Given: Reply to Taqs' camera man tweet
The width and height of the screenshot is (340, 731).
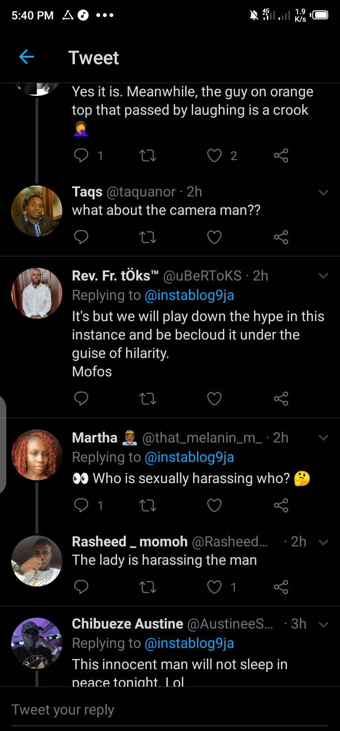Looking at the screenshot, I should (81, 237).
